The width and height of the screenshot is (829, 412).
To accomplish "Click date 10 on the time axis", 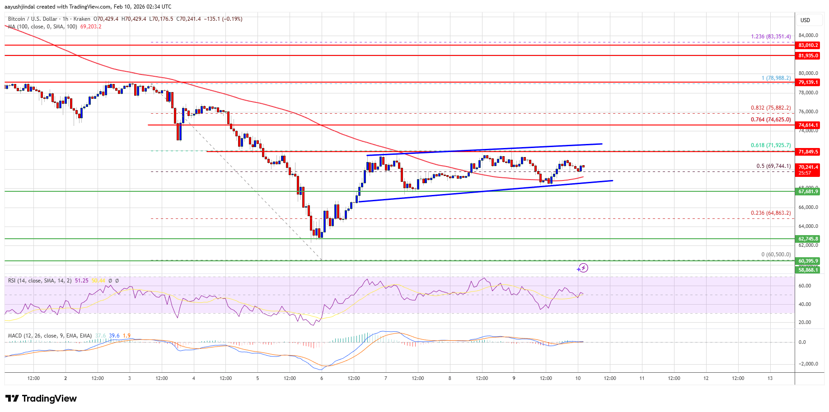I will [x=578, y=378].
